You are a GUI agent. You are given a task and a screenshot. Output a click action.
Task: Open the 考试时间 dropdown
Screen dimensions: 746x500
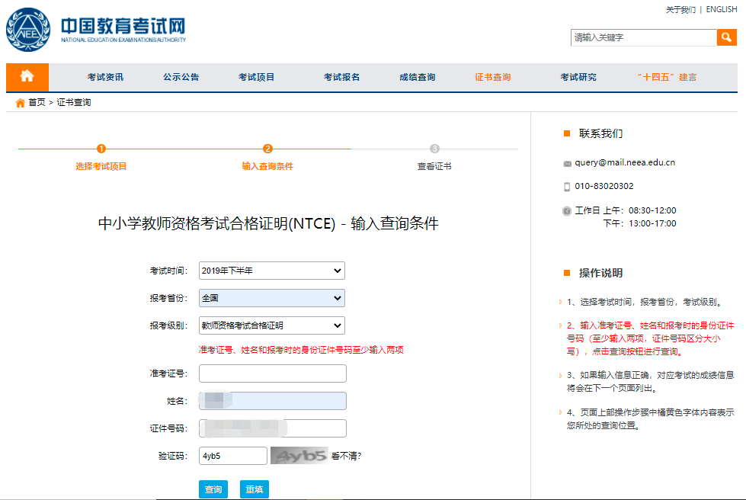271,271
